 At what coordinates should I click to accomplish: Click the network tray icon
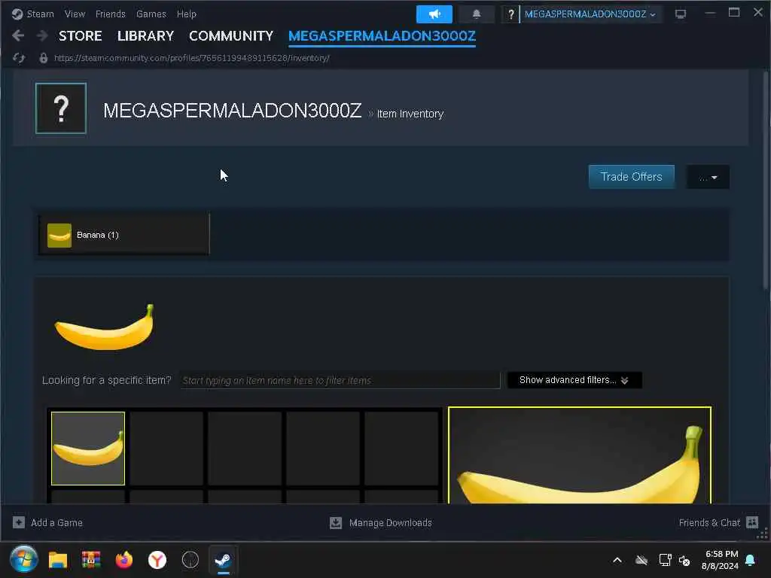(x=665, y=560)
